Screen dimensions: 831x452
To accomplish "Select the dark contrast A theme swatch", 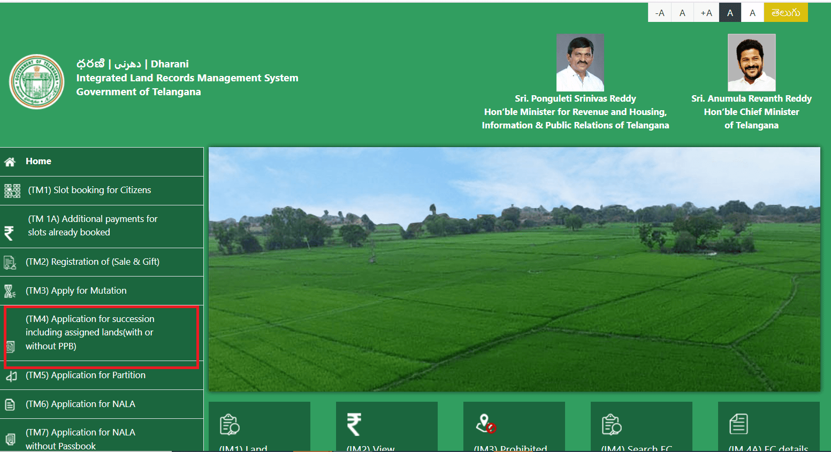I will (730, 13).
